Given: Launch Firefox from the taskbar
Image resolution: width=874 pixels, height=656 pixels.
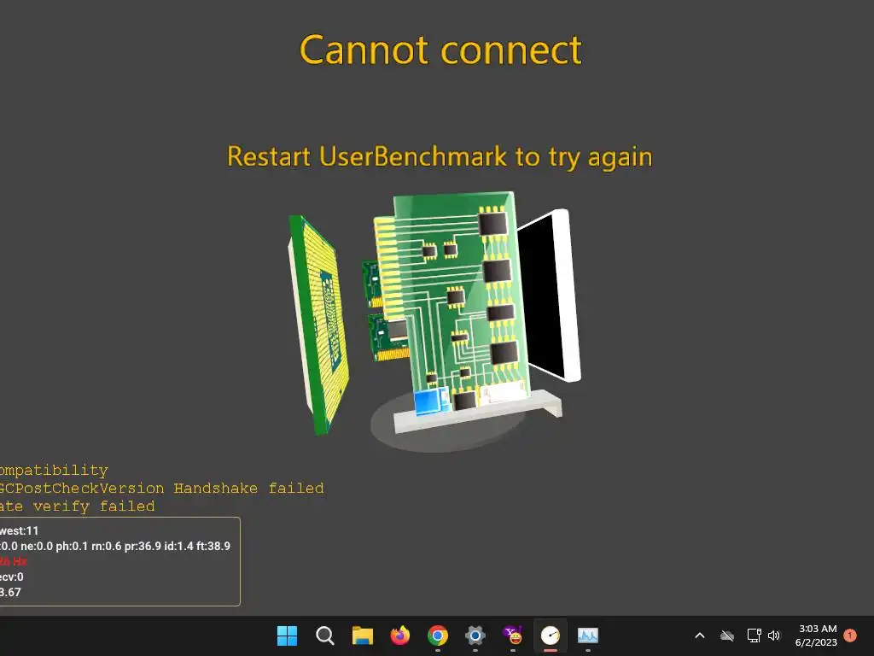Looking at the screenshot, I should (x=400, y=635).
